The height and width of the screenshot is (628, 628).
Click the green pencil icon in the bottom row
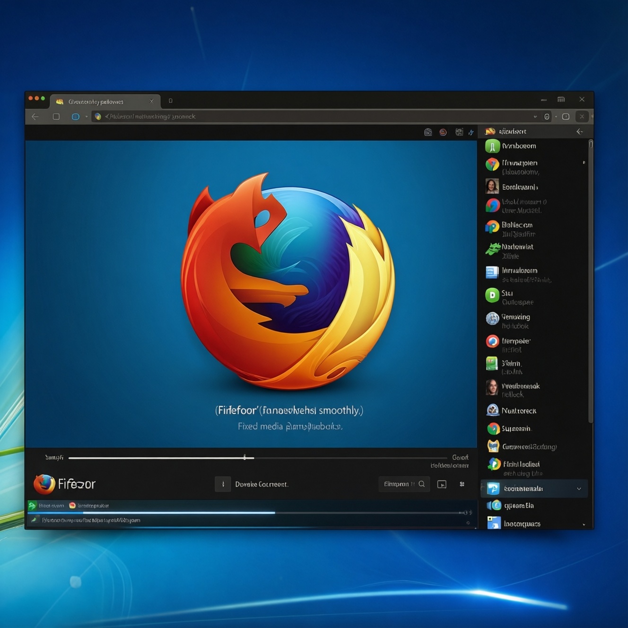point(34,520)
